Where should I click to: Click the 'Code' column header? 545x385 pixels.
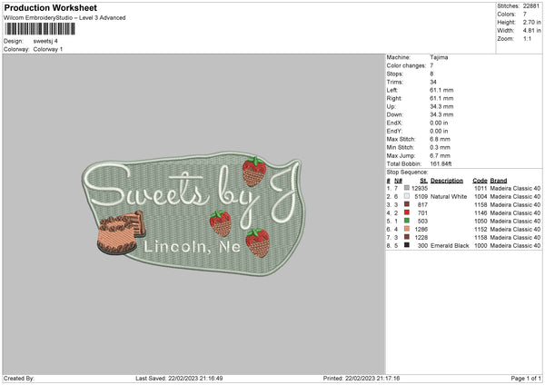480,181
